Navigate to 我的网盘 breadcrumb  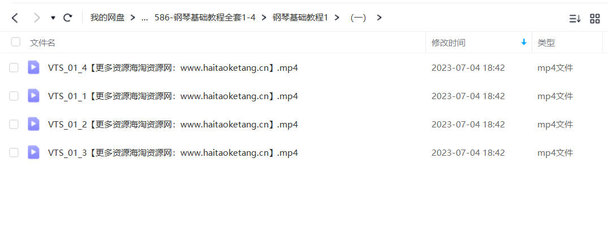coord(107,18)
